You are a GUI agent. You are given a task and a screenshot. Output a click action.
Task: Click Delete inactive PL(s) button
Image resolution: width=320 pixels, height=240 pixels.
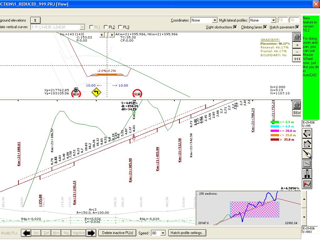pyautogui.click(x=117, y=233)
